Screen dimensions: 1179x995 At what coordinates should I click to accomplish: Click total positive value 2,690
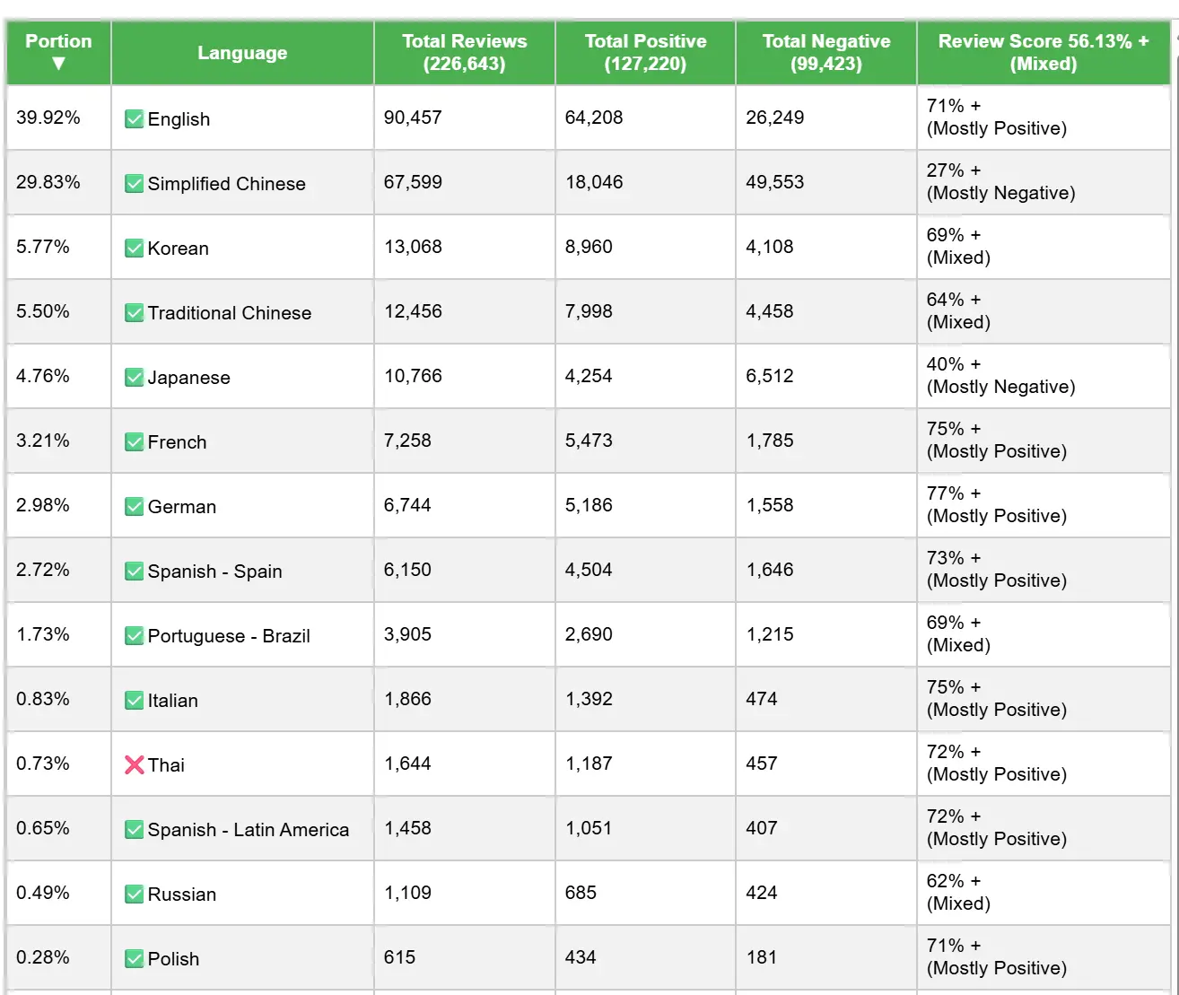[x=589, y=634]
